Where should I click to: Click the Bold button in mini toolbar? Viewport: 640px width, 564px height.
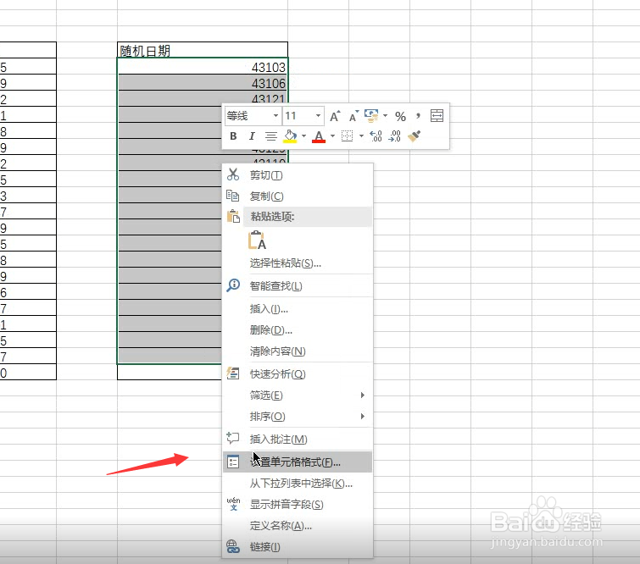pos(233,135)
